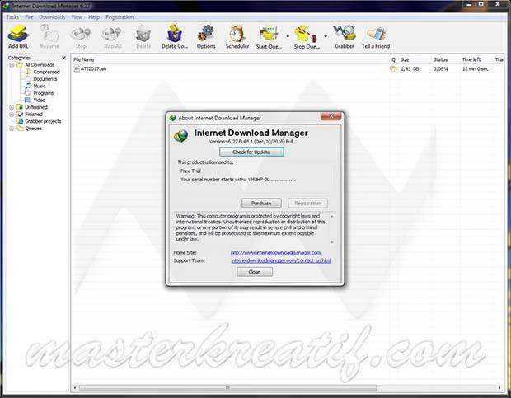Expand the Queues tree node
This screenshot has height=398, width=511.
tap(12, 129)
